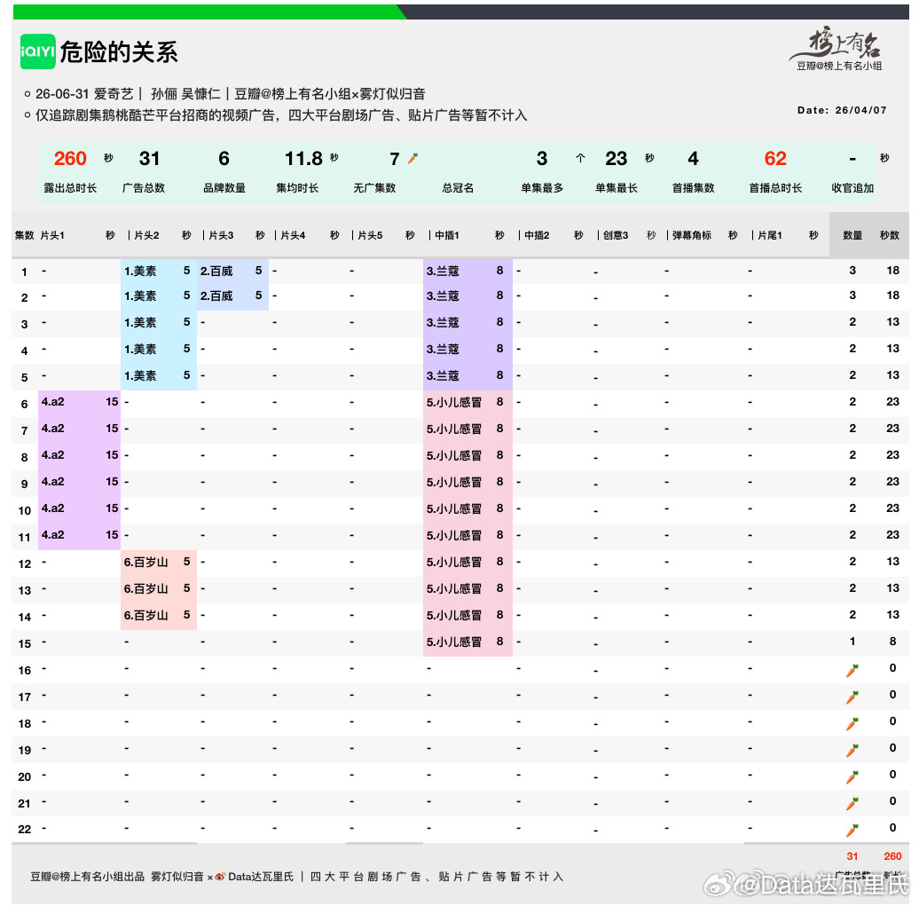Select the 集数 column header tab

24,234
